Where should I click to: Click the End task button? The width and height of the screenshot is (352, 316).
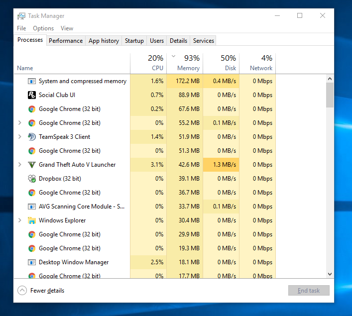[x=309, y=291]
